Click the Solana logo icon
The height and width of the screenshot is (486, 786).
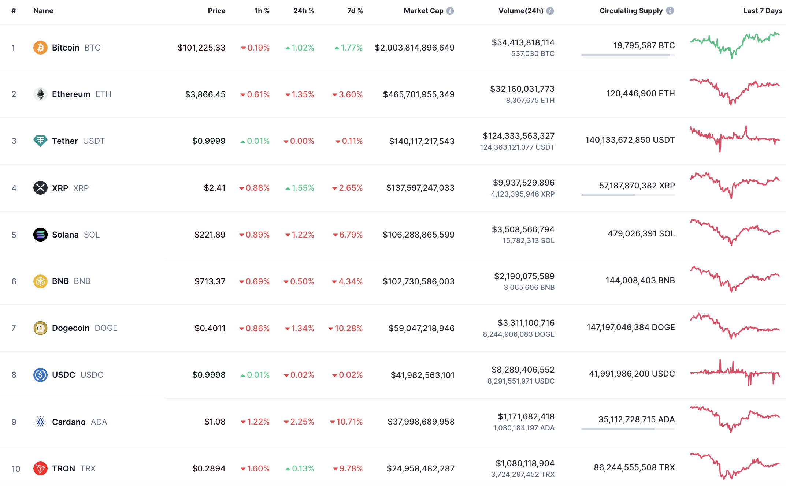point(40,235)
